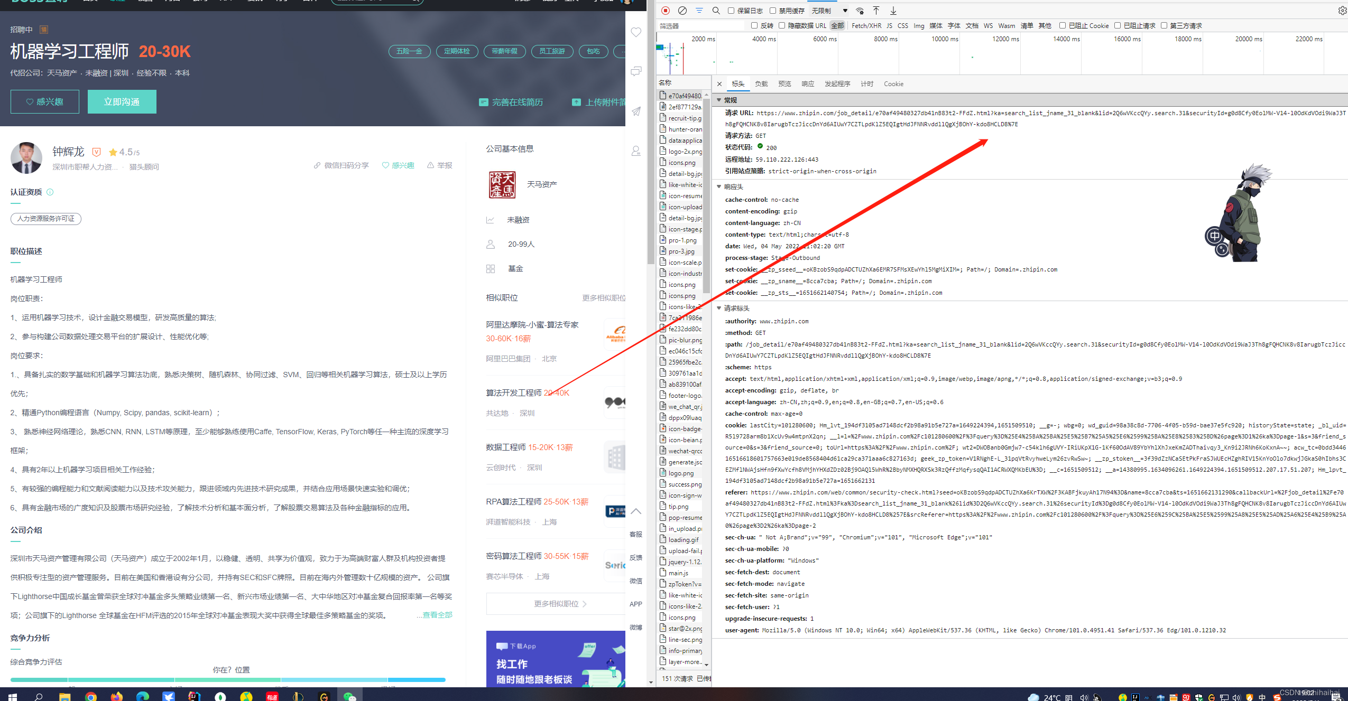This screenshot has width=1348, height=701.
Task: Enable the 禁用缓存 checkbox
Action: [773, 11]
